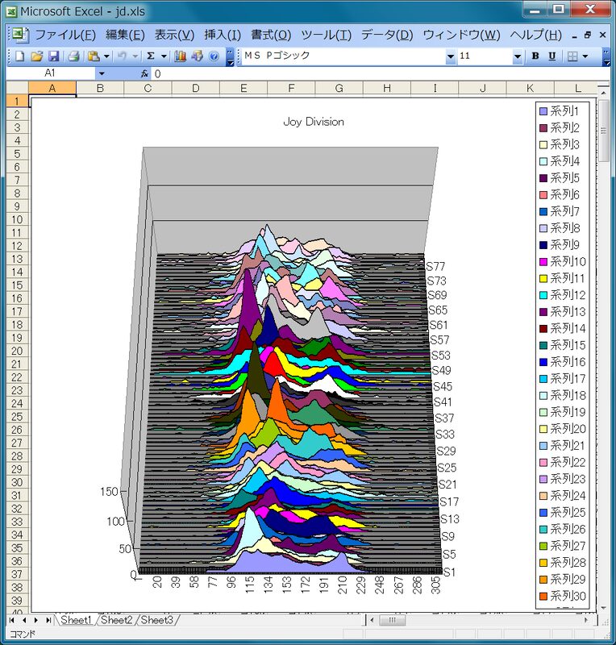Select column K header
616x645 pixels.
pyautogui.click(x=530, y=88)
